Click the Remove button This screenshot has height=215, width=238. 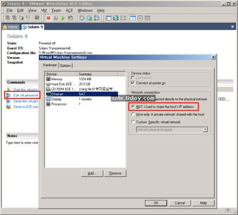coord(115,173)
